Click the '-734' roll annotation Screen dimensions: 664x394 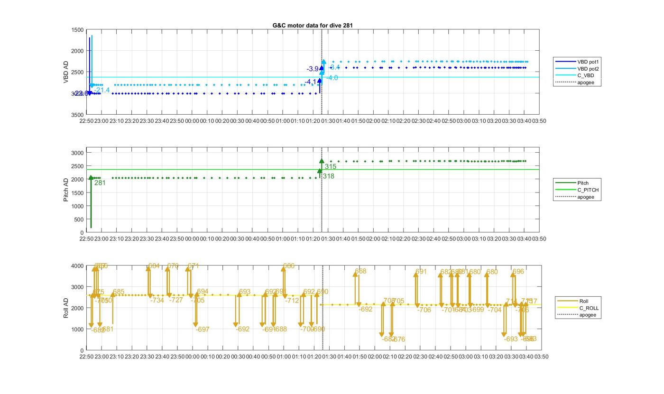pyautogui.click(x=157, y=300)
